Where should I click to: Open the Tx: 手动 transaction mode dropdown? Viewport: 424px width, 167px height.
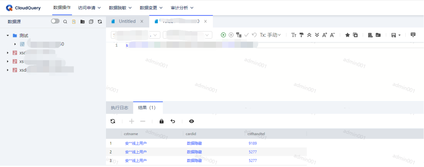pyautogui.click(x=270, y=35)
